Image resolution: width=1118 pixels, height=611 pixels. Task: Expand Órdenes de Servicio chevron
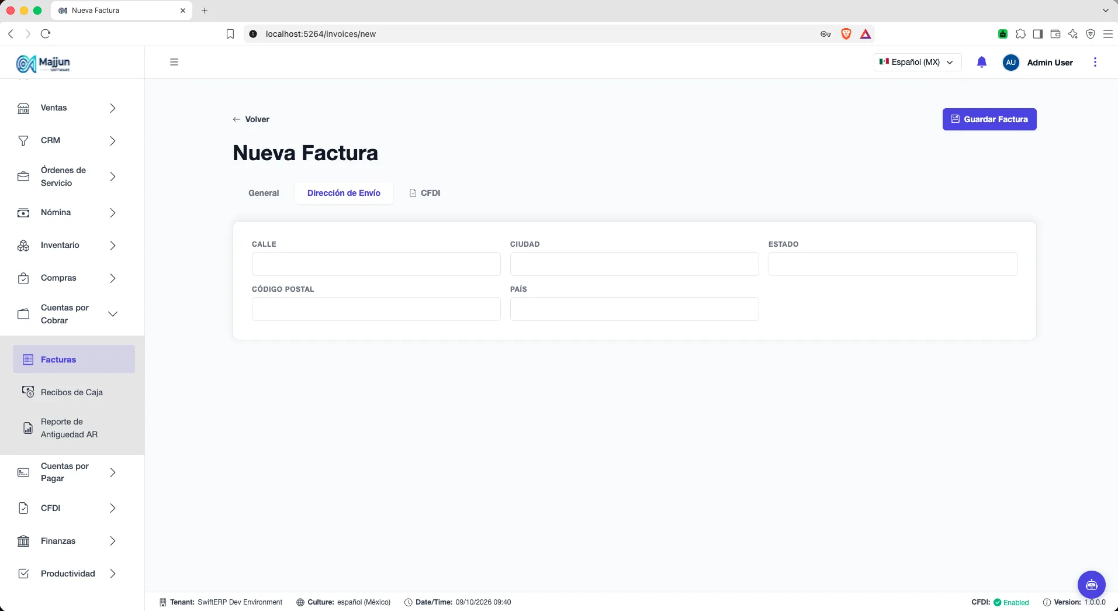(113, 177)
